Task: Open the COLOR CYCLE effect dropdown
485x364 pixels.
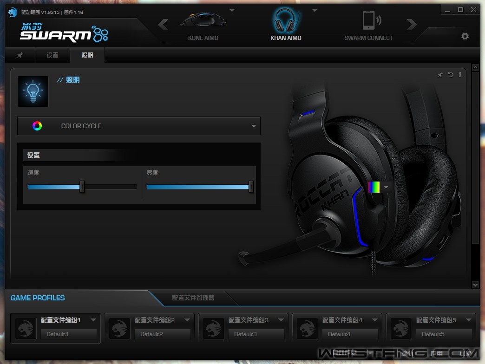Action: pos(139,126)
